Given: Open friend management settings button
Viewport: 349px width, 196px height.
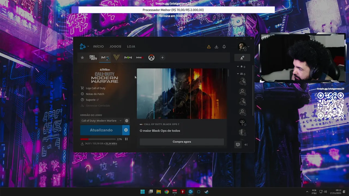Looking at the screenshot, I should [x=242, y=58].
